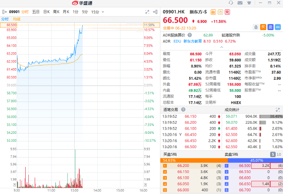
Task: Click the 沽 short-sell tag icon
Action: [220, 12]
